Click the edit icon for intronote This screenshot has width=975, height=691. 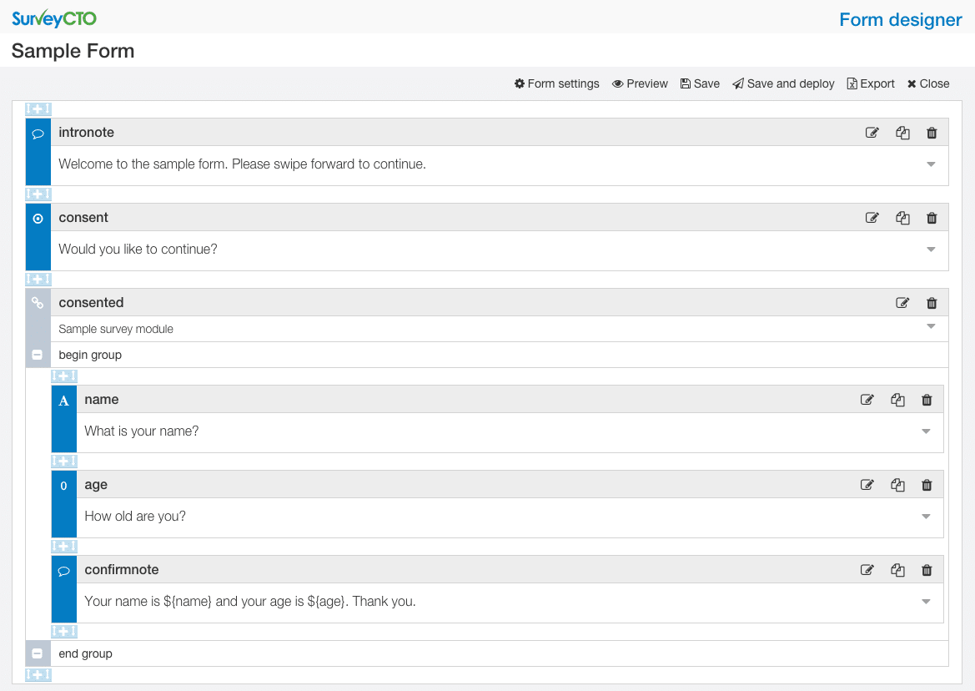click(x=872, y=133)
